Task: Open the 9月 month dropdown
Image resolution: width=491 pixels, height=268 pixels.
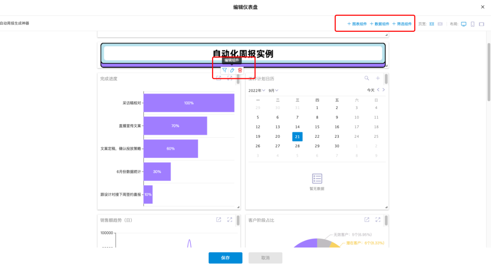Action: [x=273, y=90]
